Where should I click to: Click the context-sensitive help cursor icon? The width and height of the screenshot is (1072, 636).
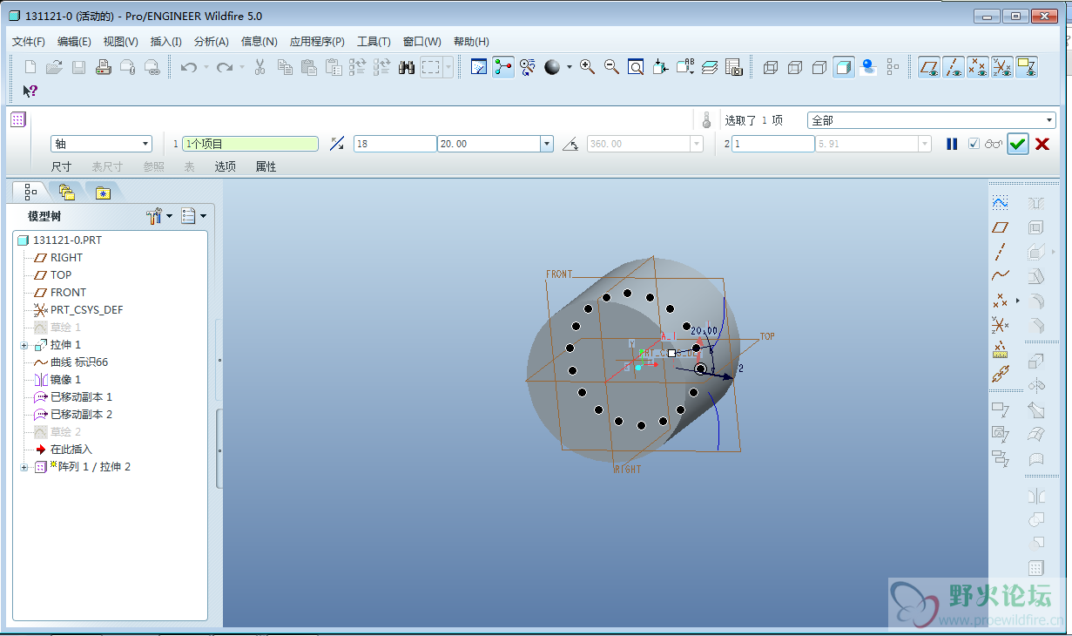(x=30, y=91)
